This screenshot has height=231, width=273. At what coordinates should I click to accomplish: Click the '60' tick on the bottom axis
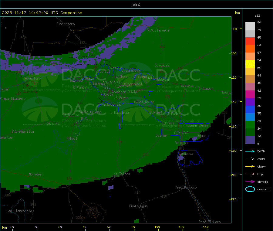pos(109,227)
